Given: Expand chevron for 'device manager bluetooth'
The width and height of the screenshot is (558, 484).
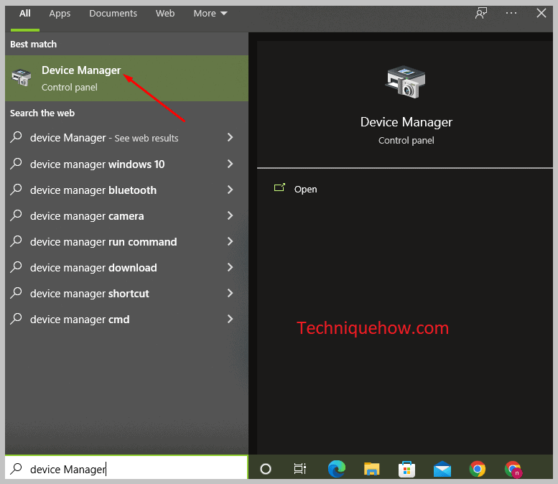Looking at the screenshot, I should click(x=231, y=190).
